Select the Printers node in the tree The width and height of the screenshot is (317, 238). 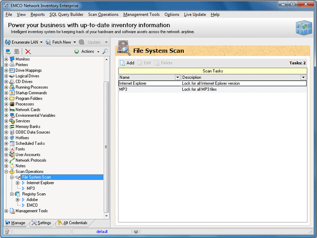22,65
